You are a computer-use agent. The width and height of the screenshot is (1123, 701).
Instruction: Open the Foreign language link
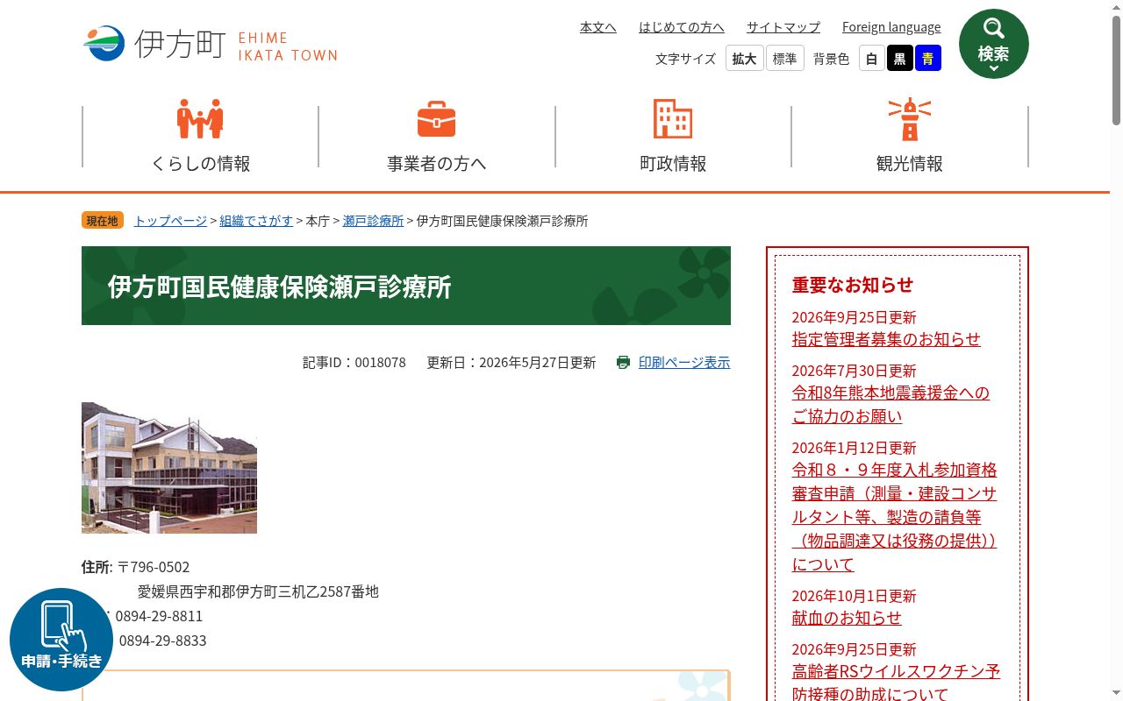(x=891, y=26)
